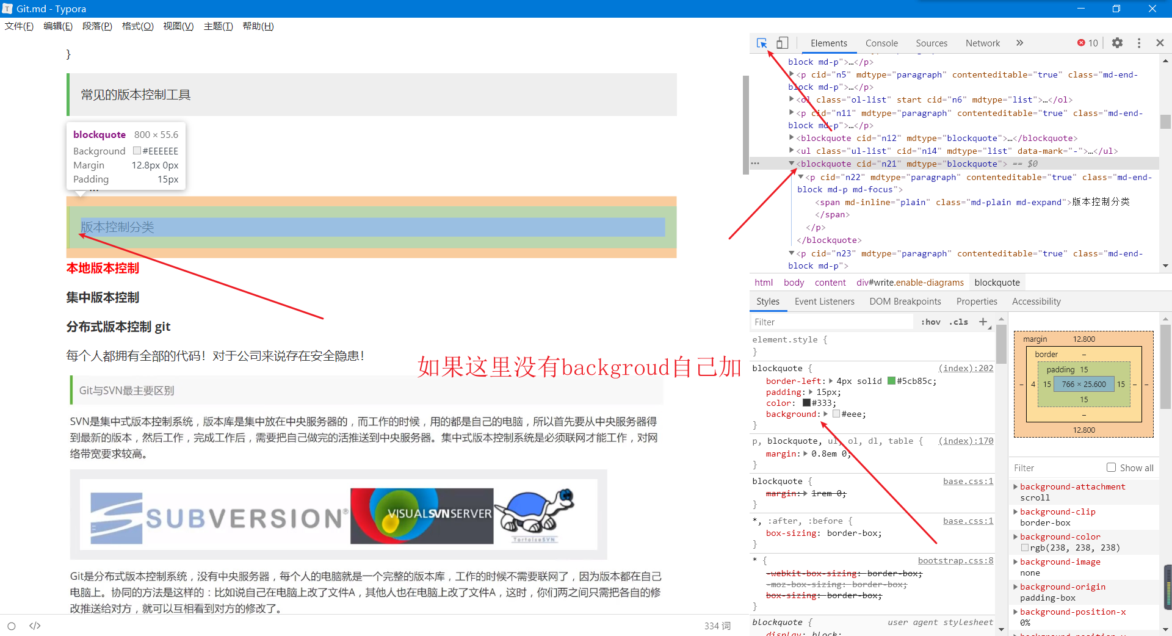The width and height of the screenshot is (1172, 636).
Task: Toggle element state with :hov button
Action: tap(930, 322)
